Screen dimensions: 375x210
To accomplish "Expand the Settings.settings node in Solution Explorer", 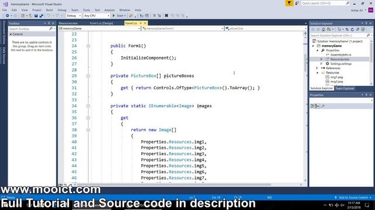I will click(x=322, y=64).
